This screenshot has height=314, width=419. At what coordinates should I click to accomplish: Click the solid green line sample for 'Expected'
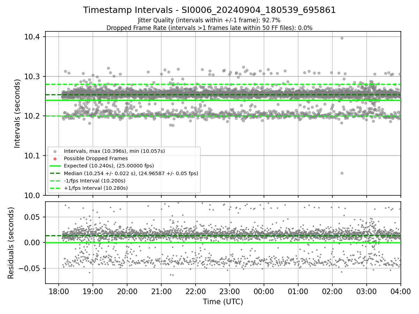pyautogui.click(x=54, y=166)
